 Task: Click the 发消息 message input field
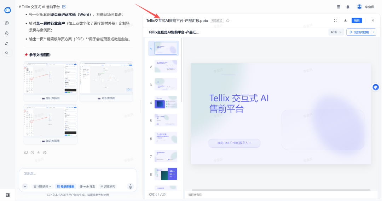pos(78,174)
